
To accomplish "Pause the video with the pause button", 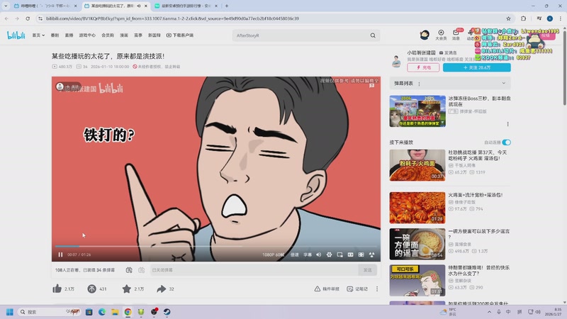I will (x=60, y=254).
